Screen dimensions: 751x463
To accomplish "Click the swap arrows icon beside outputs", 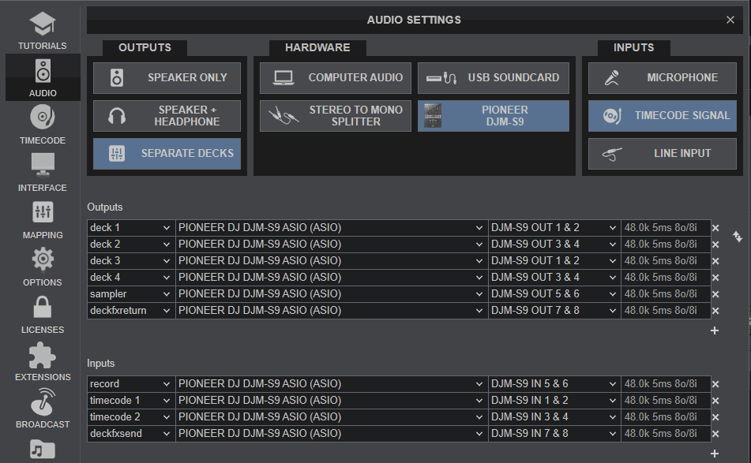I will click(738, 237).
